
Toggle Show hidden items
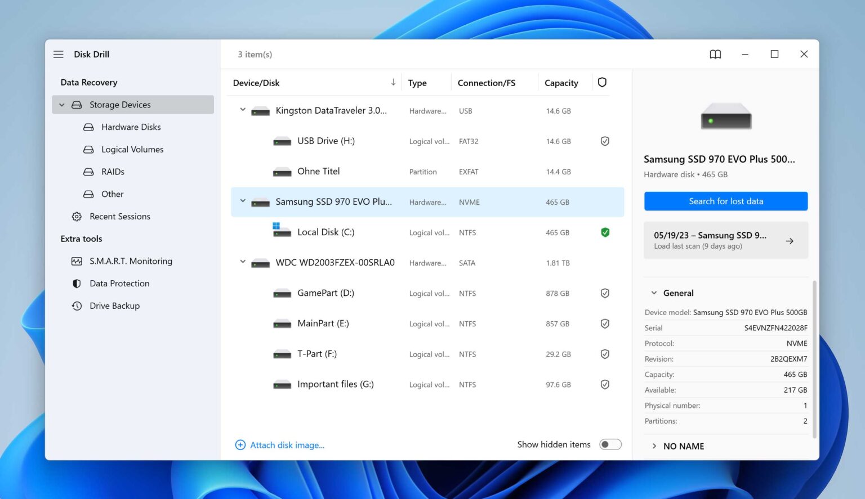[x=610, y=444]
